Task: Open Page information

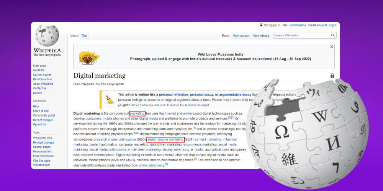Action: (44, 156)
